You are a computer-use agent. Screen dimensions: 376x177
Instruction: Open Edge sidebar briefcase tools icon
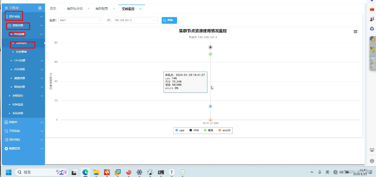coord(372,9)
